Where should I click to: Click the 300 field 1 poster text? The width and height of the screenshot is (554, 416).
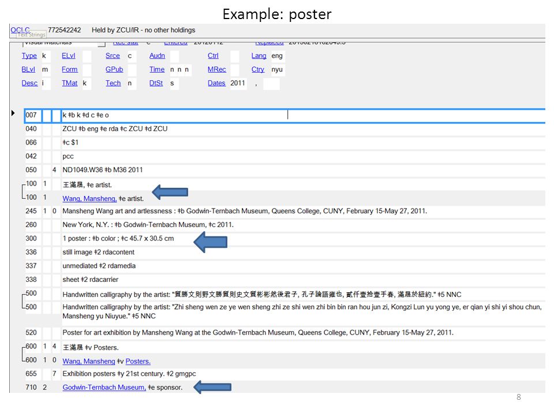(118, 239)
